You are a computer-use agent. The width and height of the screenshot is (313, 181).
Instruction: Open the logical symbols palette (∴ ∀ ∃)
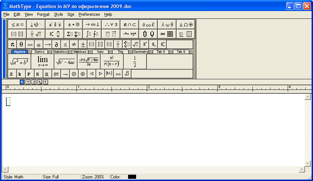click(x=111, y=25)
